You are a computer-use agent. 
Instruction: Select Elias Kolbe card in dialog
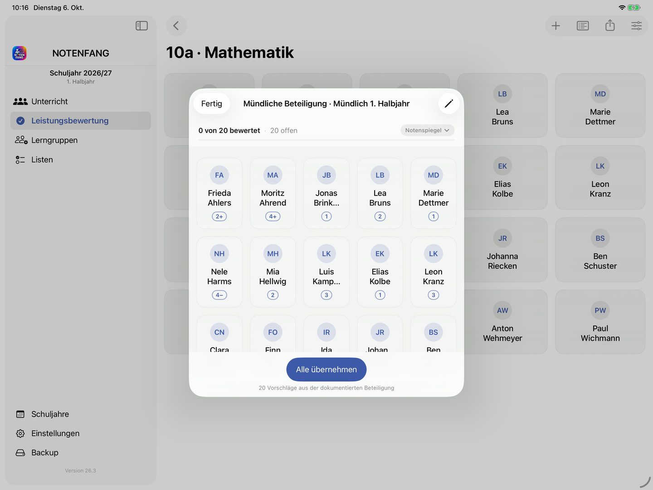(x=380, y=272)
